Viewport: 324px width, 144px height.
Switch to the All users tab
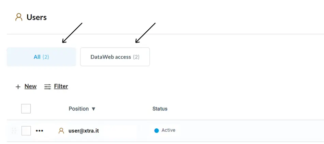(41, 57)
